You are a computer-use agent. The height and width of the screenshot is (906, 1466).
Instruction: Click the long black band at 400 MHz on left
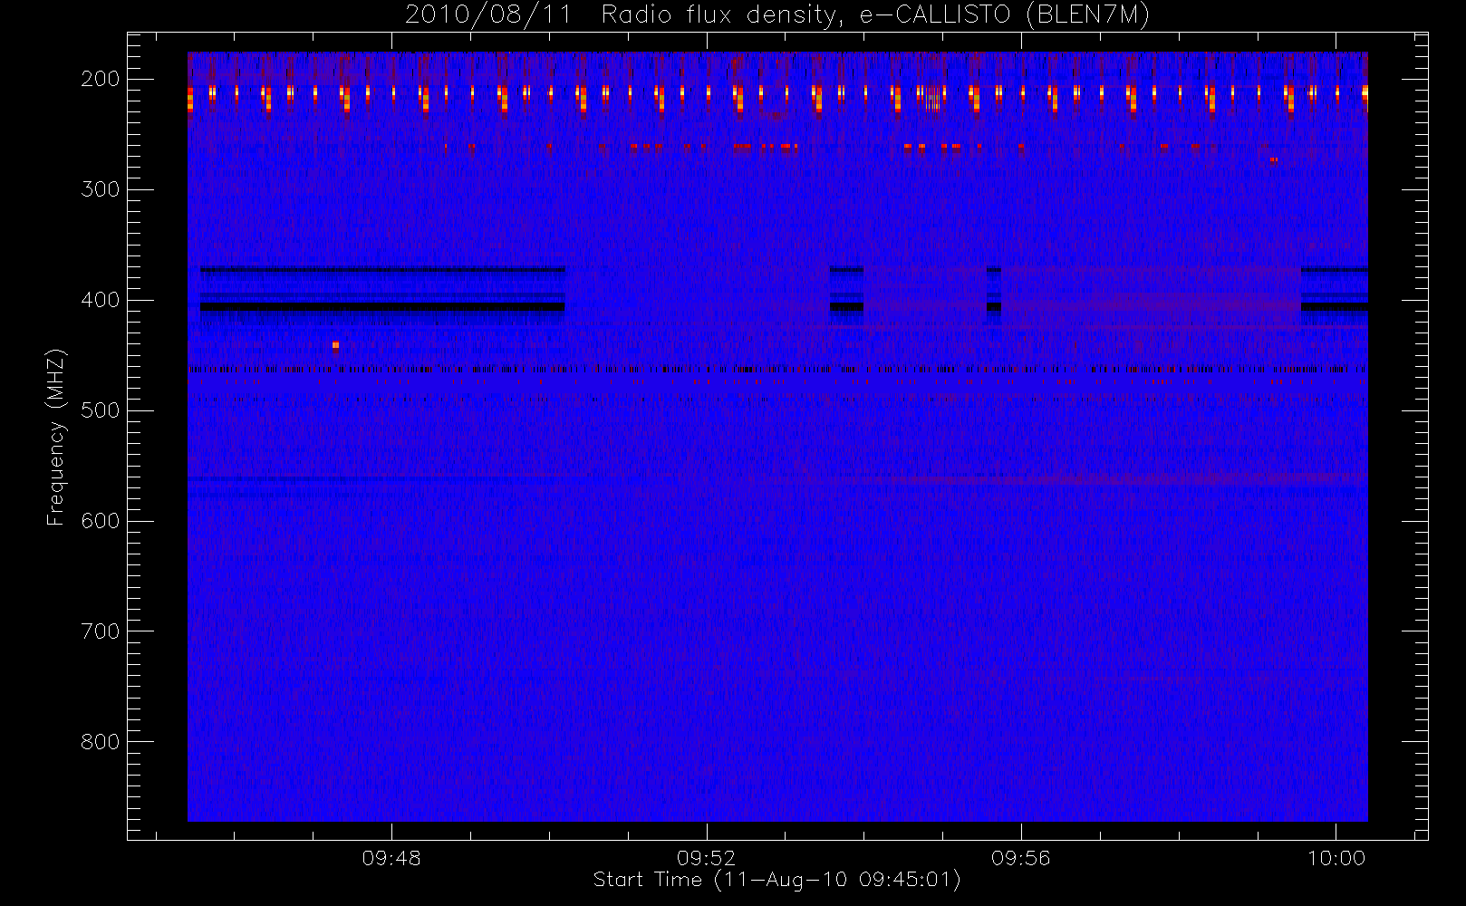(382, 307)
